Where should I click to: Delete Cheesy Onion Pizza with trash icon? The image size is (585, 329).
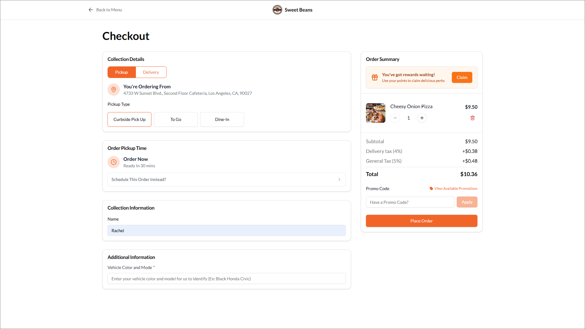(472, 118)
